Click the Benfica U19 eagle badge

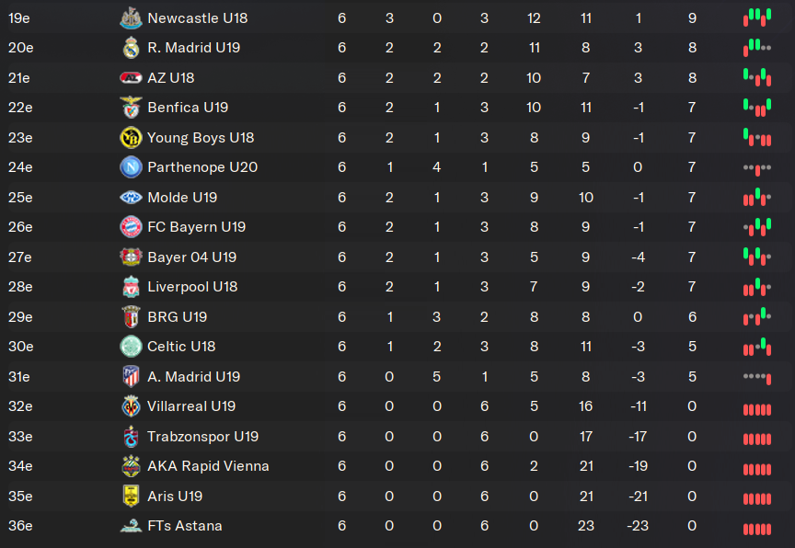[x=131, y=108]
